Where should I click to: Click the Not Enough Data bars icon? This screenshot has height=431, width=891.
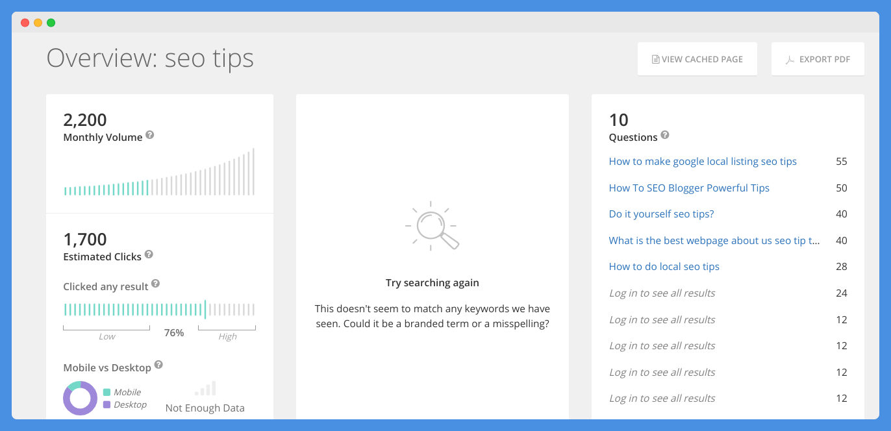point(205,388)
